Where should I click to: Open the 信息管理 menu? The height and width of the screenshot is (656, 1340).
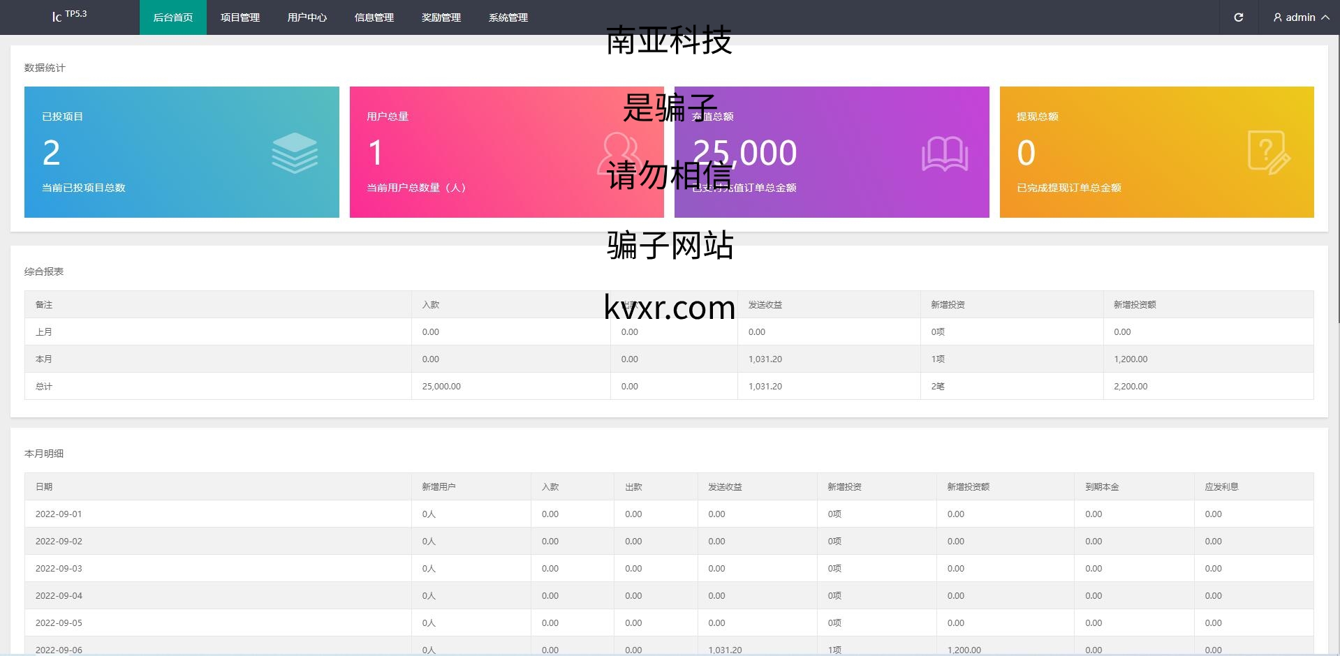[374, 17]
